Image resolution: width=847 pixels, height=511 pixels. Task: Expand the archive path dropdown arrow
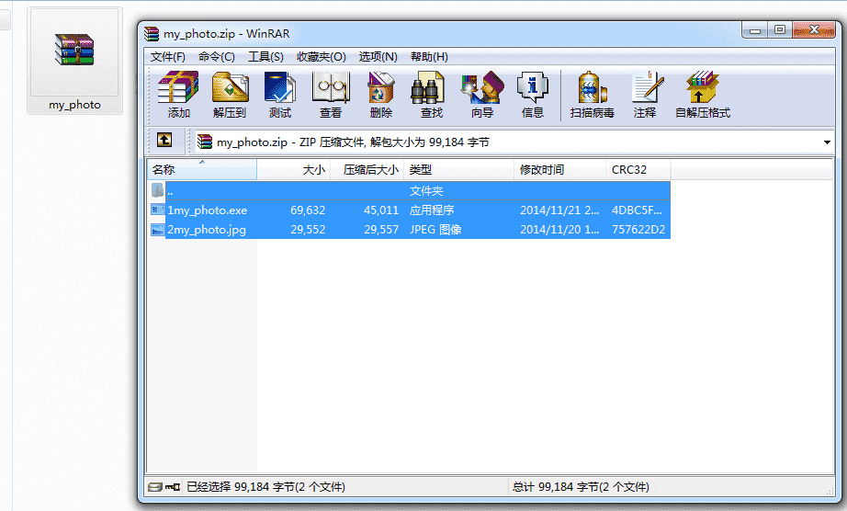827,142
